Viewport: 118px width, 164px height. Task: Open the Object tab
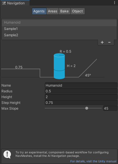click(78, 11)
